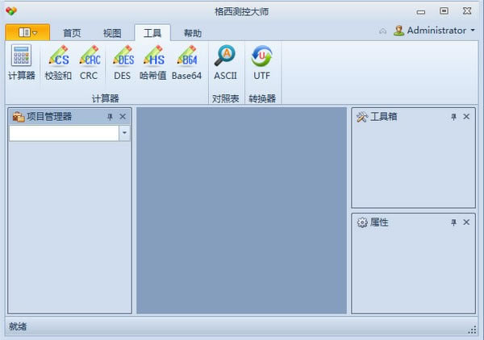Click the 项目管理器 briefcase icon
The height and width of the screenshot is (340, 484).
click(19, 117)
